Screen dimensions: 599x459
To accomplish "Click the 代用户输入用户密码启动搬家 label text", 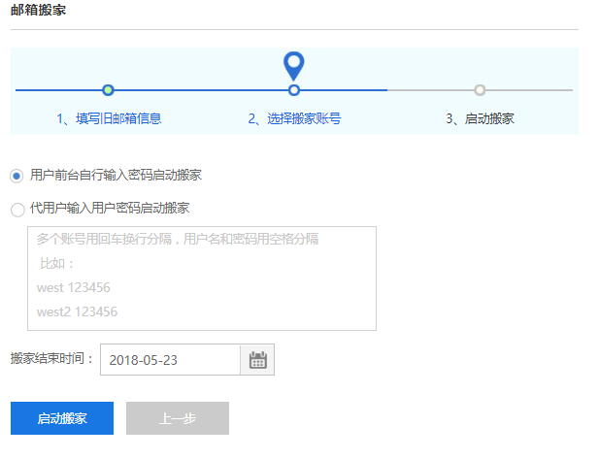I will point(110,208).
